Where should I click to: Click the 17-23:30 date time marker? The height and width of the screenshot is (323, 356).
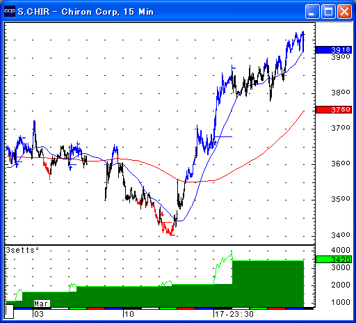[x=234, y=314]
